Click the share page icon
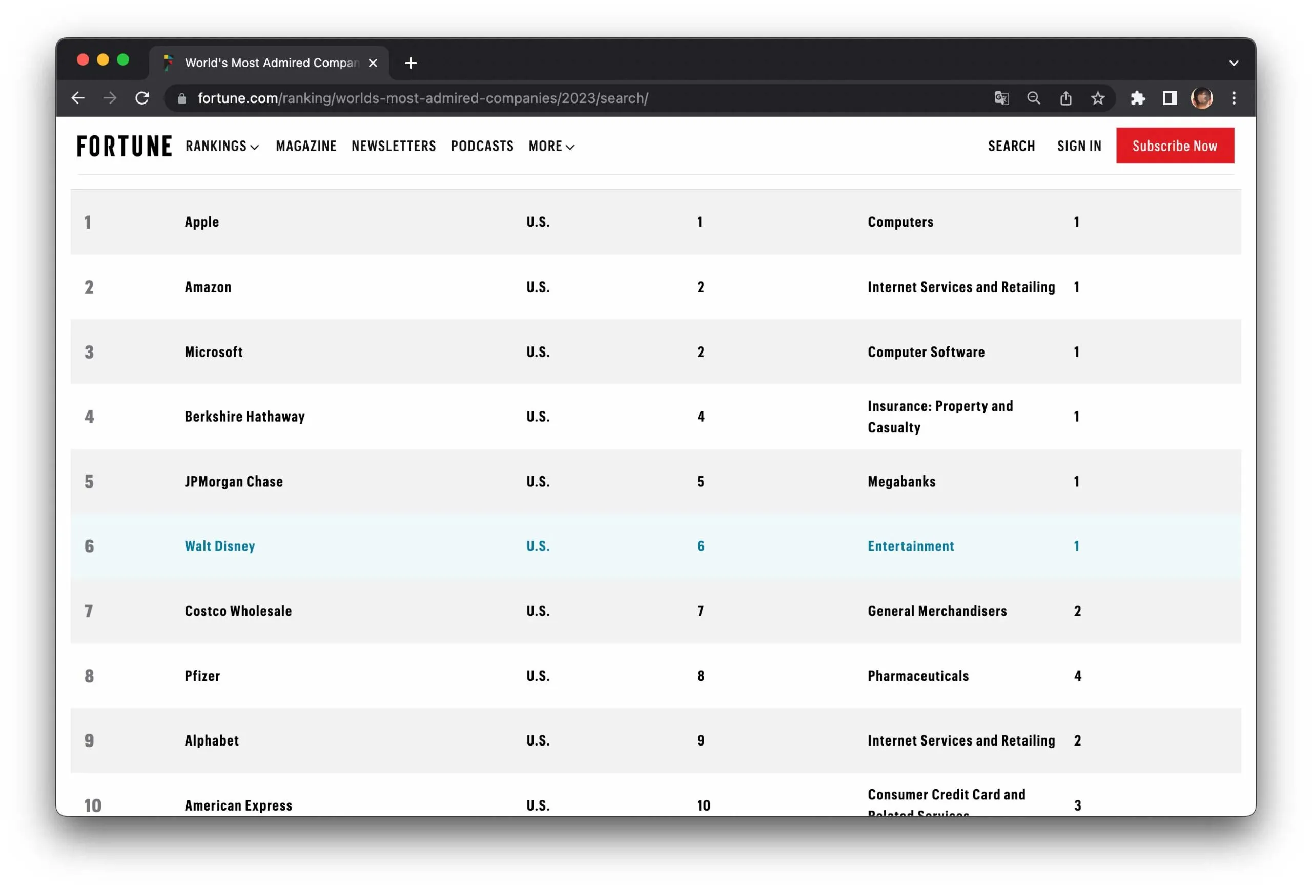The image size is (1312, 890). [1065, 98]
